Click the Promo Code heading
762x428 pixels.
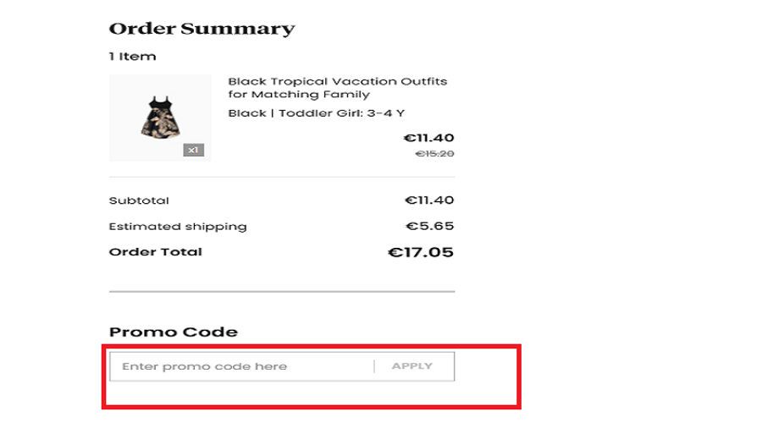[x=173, y=332]
